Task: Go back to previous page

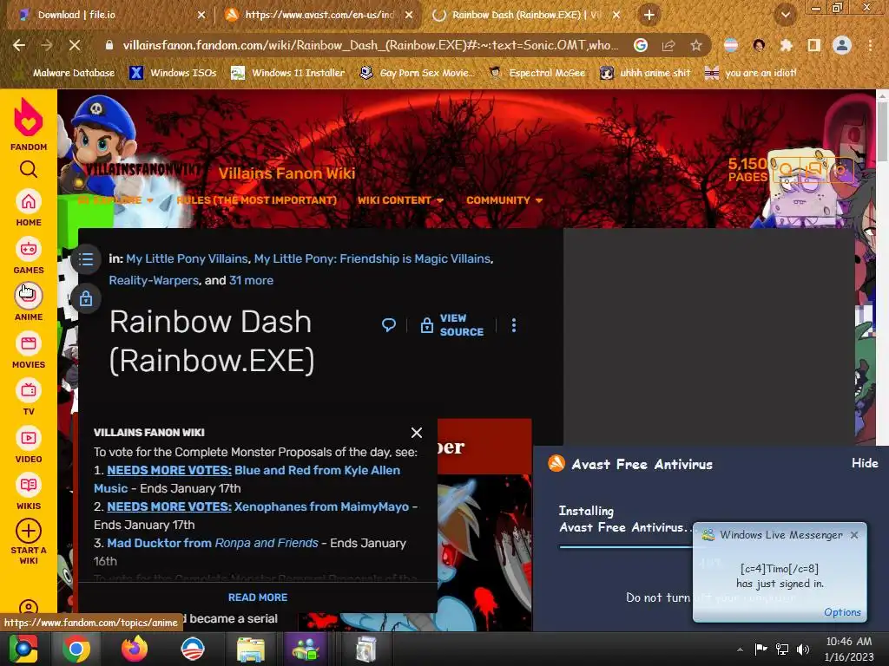Action: [19, 45]
